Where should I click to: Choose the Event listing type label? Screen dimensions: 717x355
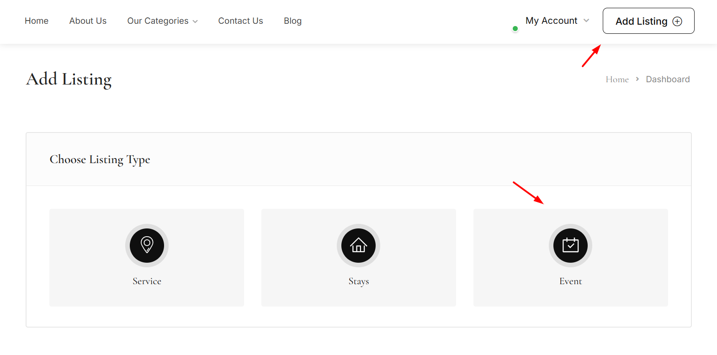click(x=570, y=281)
